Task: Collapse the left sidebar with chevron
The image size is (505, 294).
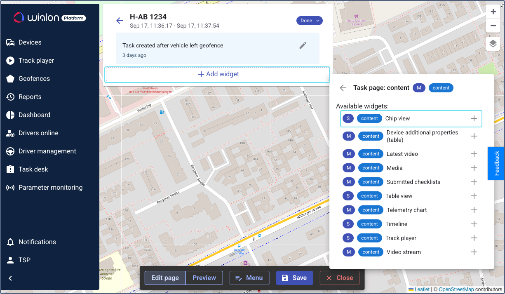Action: click(11, 278)
